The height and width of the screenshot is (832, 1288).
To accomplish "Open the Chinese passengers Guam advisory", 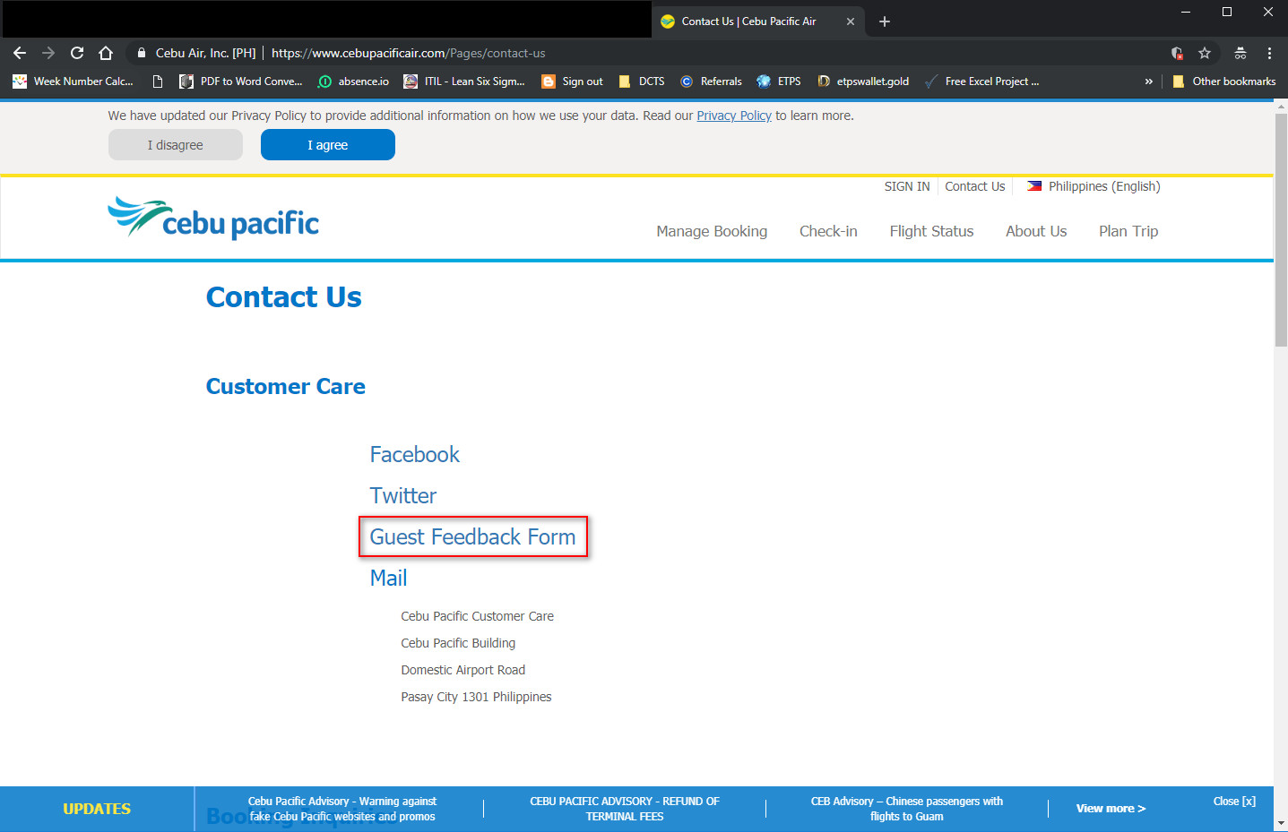I will point(907,809).
